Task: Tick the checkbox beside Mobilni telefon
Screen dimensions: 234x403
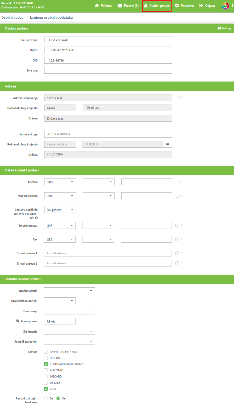Action: point(178,196)
